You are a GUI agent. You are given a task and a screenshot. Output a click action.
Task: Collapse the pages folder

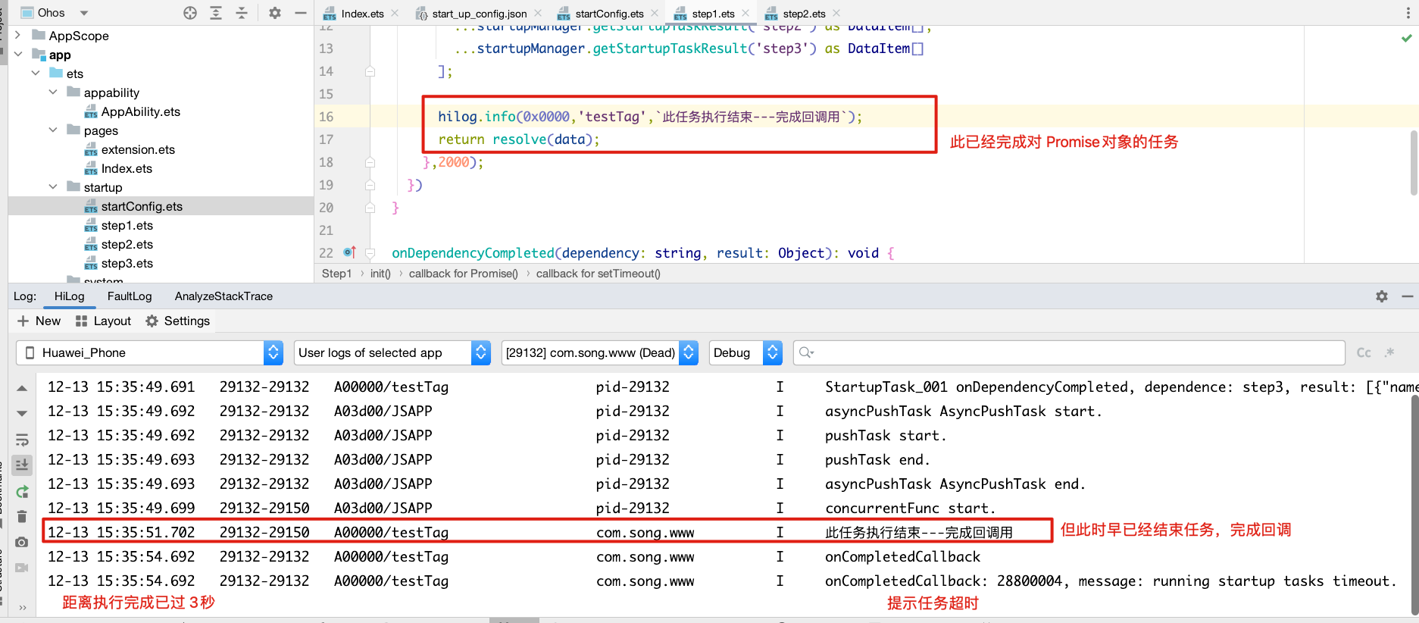pos(52,130)
